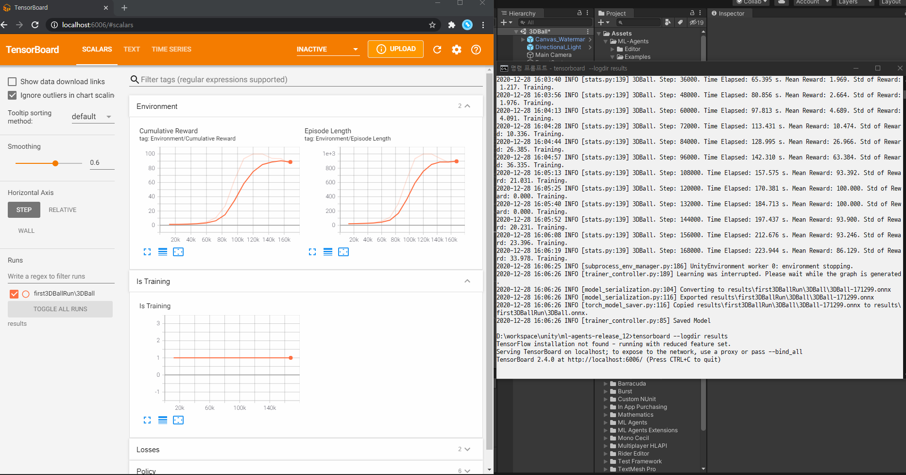Image resolution: width=906 pixels, height=475 pixels.
Task: Set horizontal axis to STEP
Action: (x=24, y=210)
